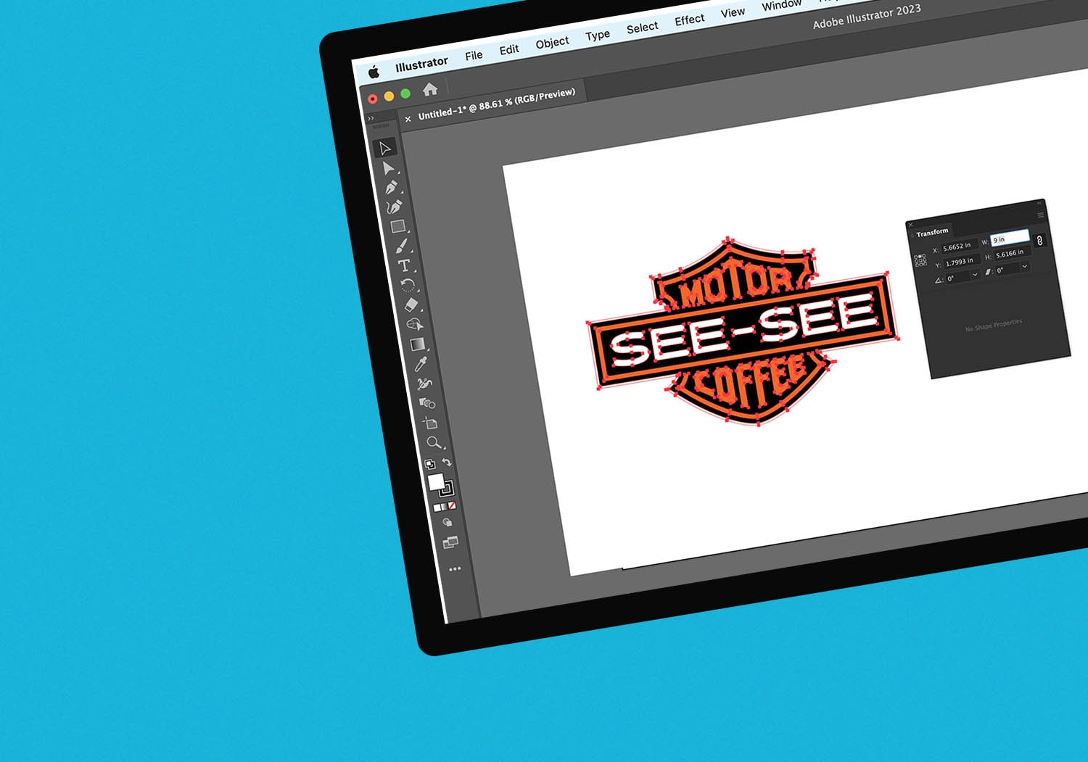Collapse the Transform panel double arrows
The width and height of the screenshot is (1088, 762).
1039,203
